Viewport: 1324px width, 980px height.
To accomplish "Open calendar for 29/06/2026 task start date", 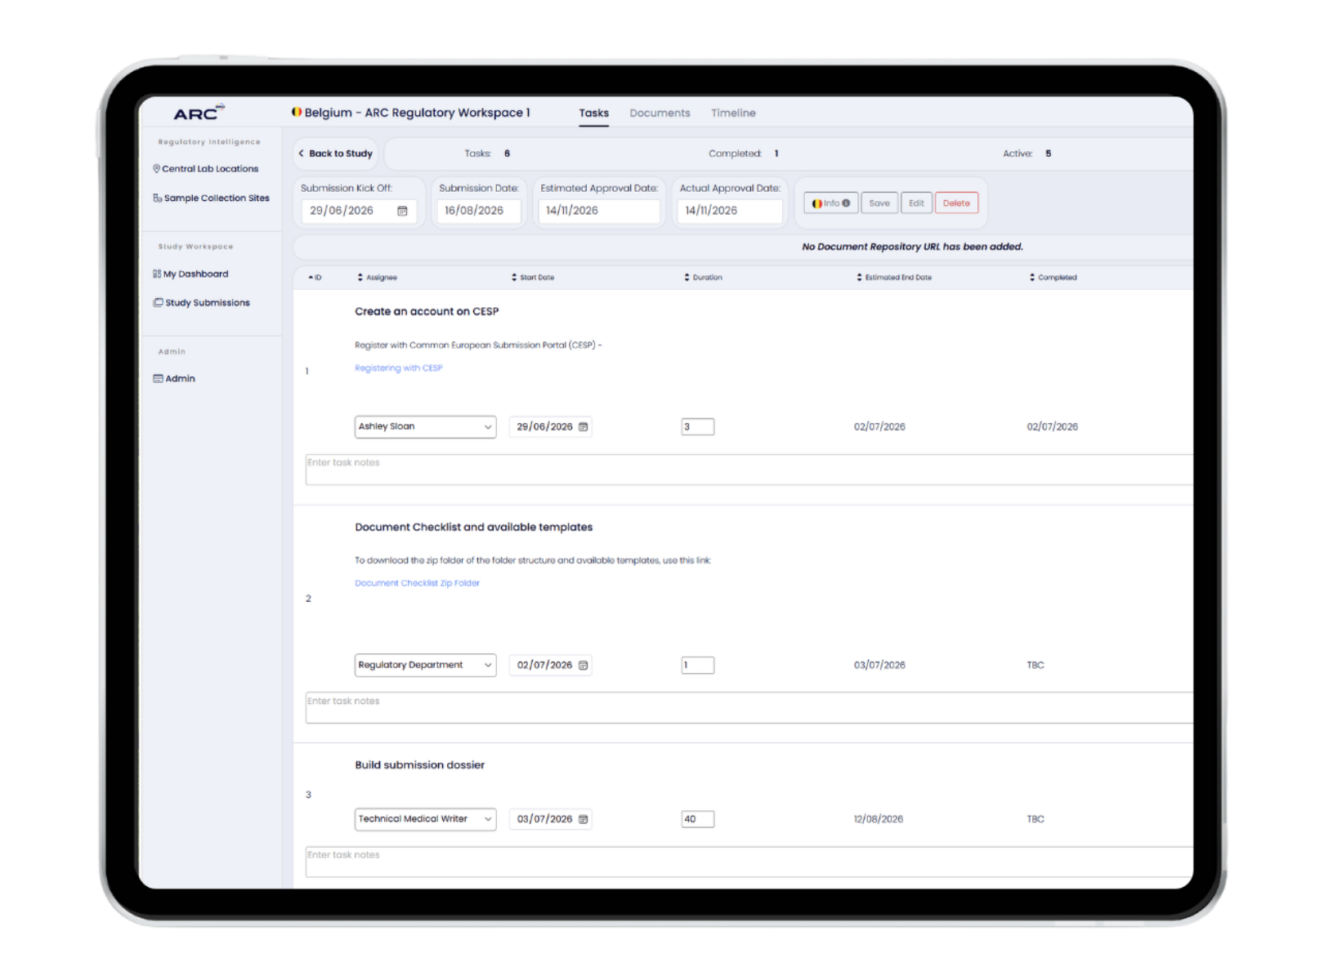I will (x=584, y=427).
